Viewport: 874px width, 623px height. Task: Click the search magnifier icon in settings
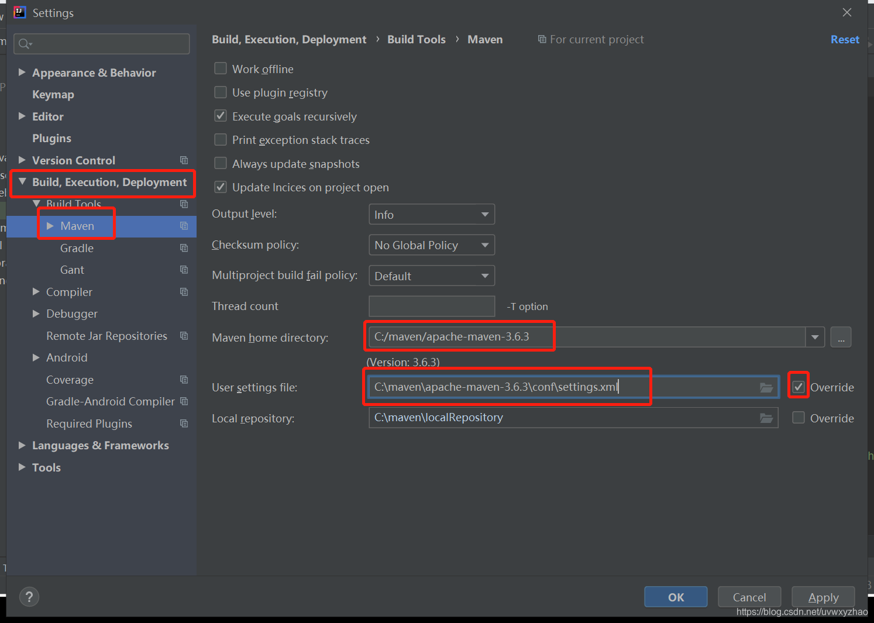pyautogui.click(x=24, y=44)
